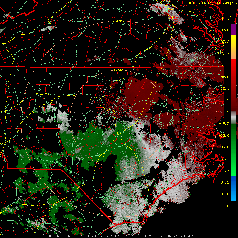Click the VEL legend title

[x=232, y=16]
